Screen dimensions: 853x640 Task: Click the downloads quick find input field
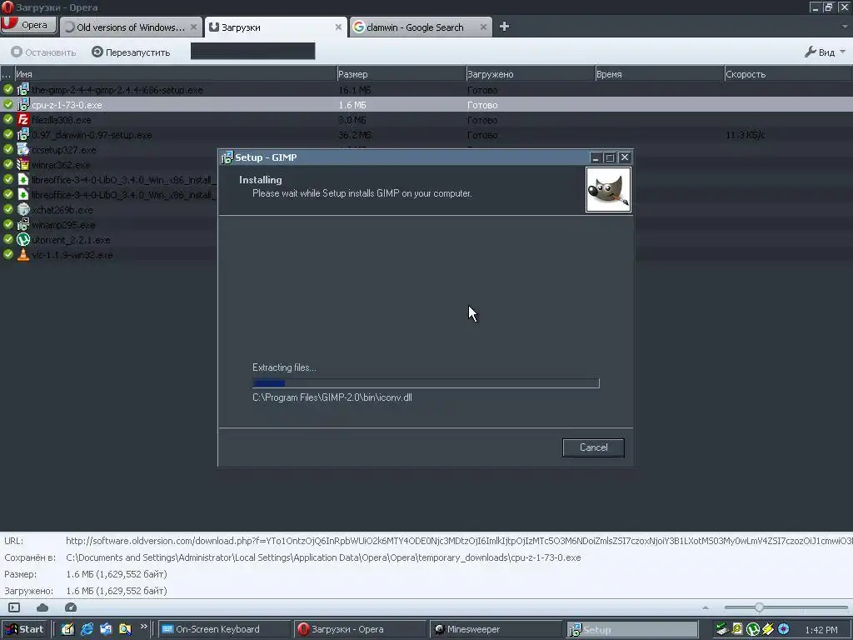(x=252, y=51)
